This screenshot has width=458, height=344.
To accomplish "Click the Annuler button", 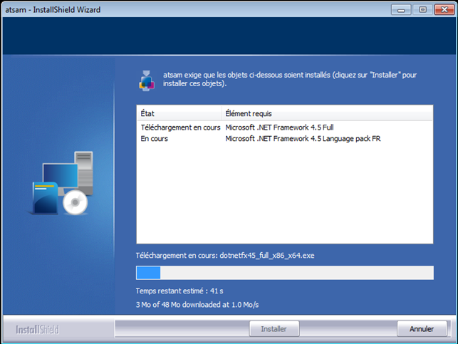I will click(x=422, y=329).
